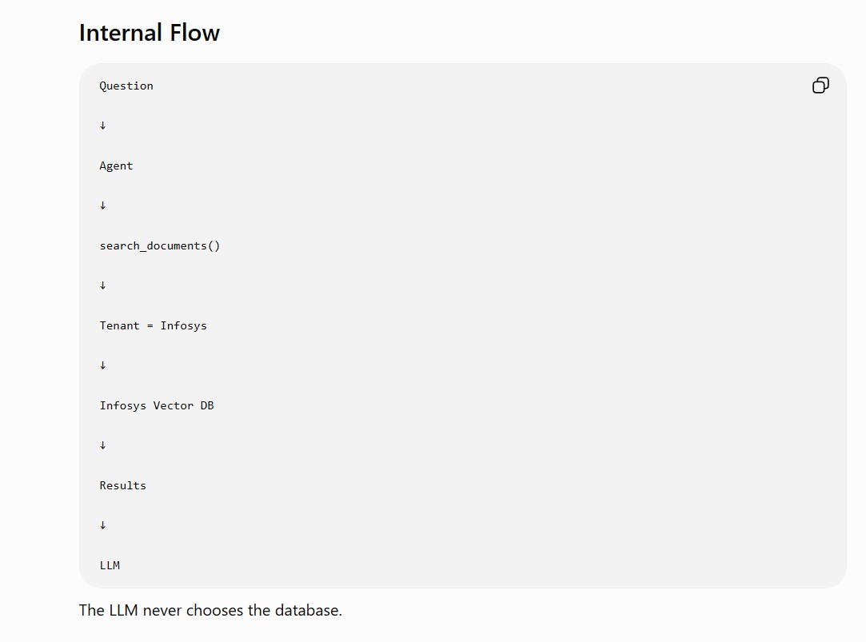Click the Tenant = Infosys line
This screenshot has height=642, width=866.
153,325
